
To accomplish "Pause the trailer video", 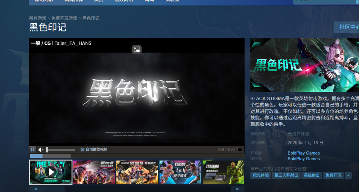I will point(33,150).
